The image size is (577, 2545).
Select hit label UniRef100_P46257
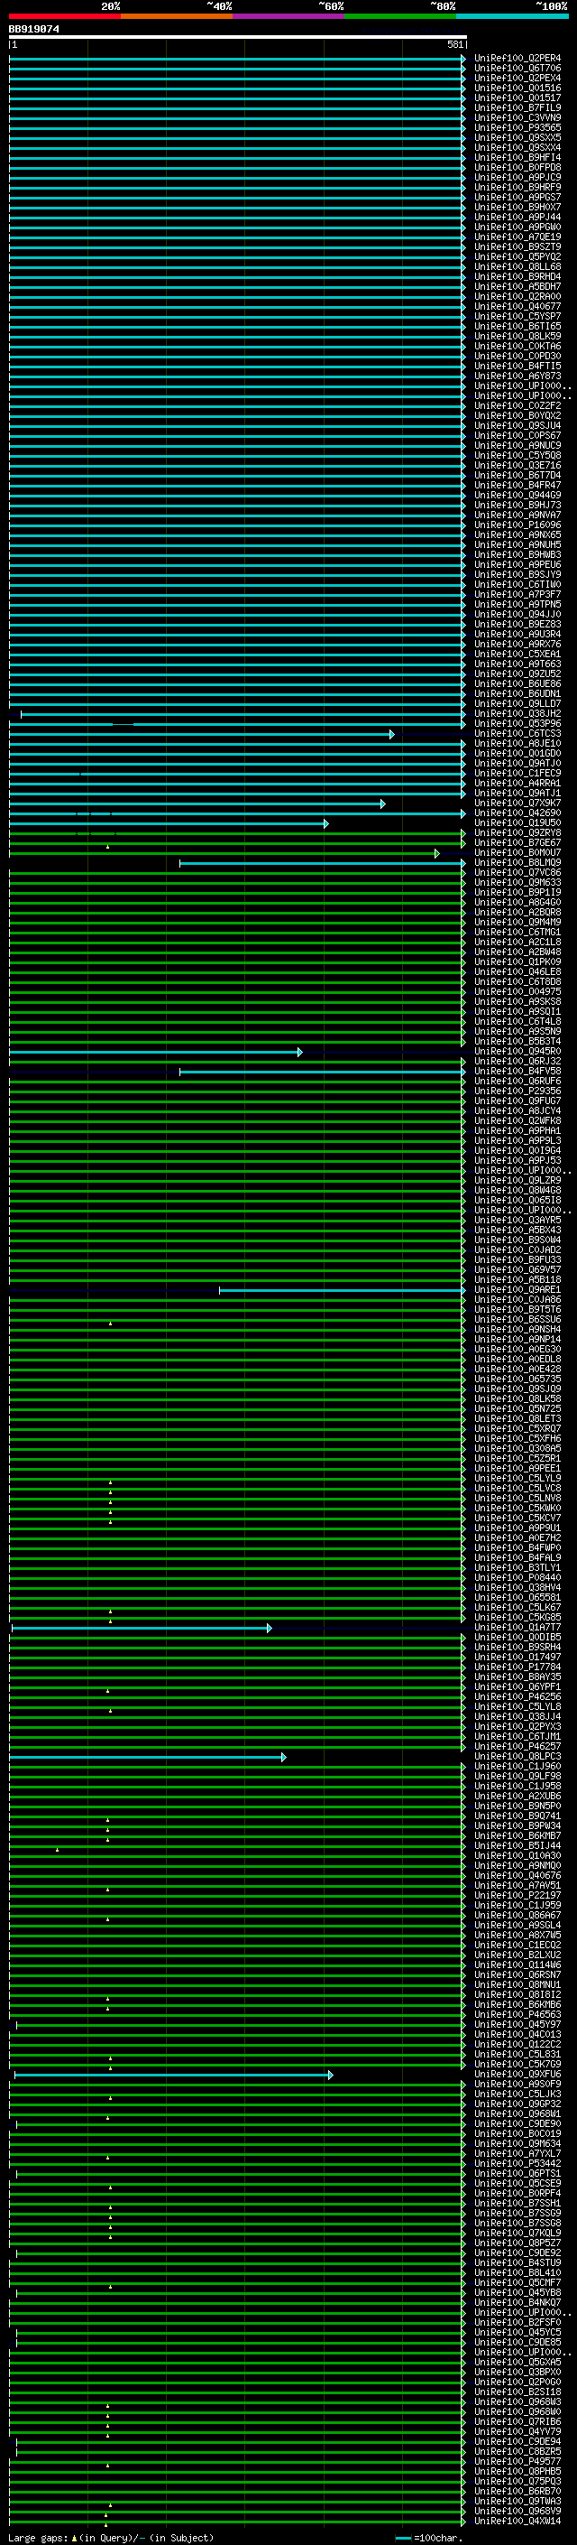click(517, 1746)
